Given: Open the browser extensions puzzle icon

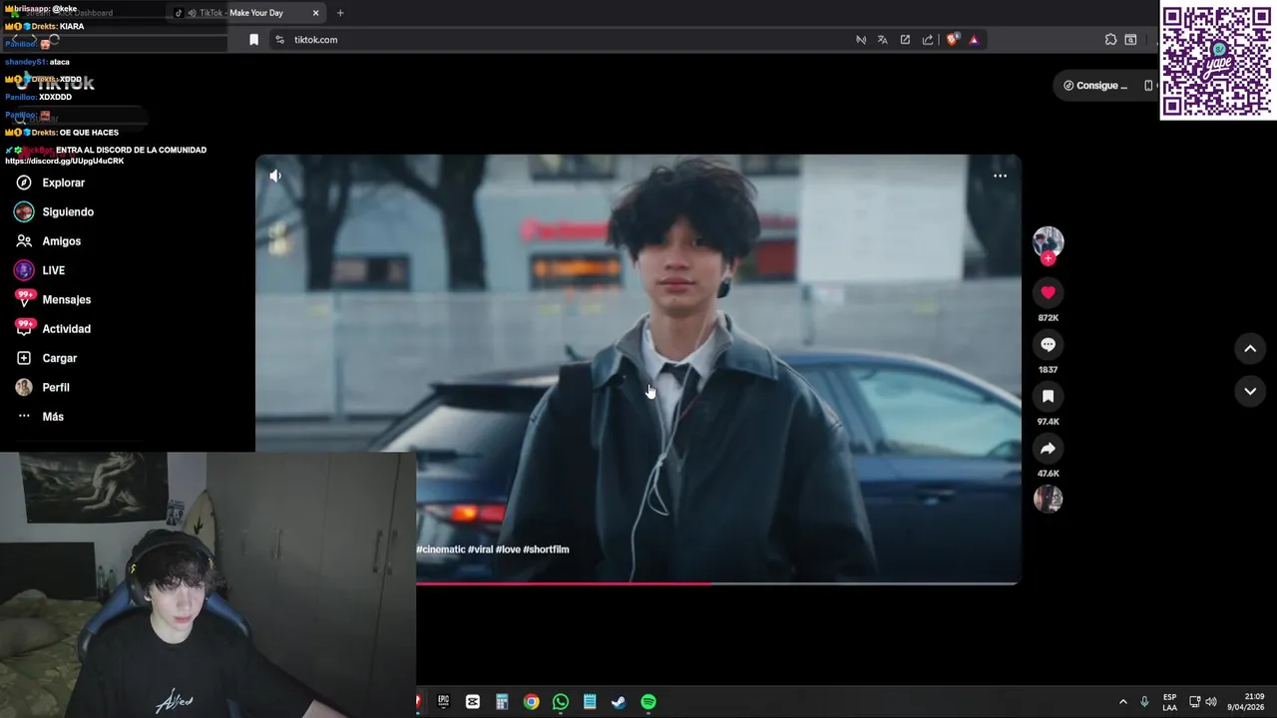Looking at the screenshot, I should [x=1110, y=40].
